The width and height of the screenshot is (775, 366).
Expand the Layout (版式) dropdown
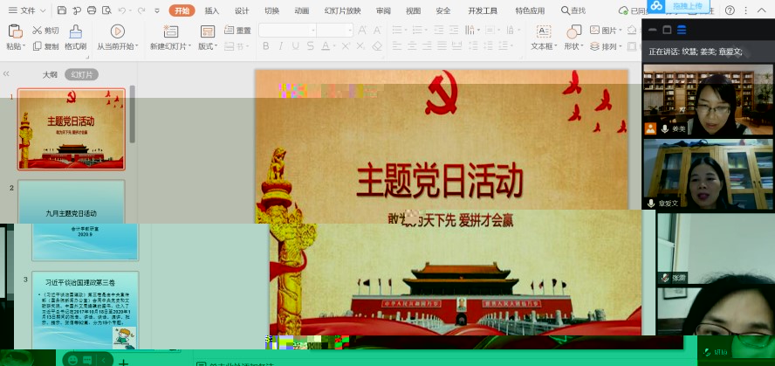[x=216, y=46]
